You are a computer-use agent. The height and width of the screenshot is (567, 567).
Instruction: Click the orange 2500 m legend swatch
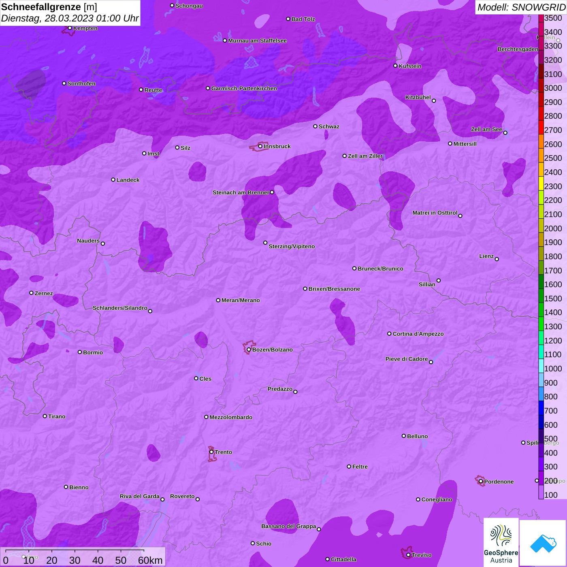point(541,156)
